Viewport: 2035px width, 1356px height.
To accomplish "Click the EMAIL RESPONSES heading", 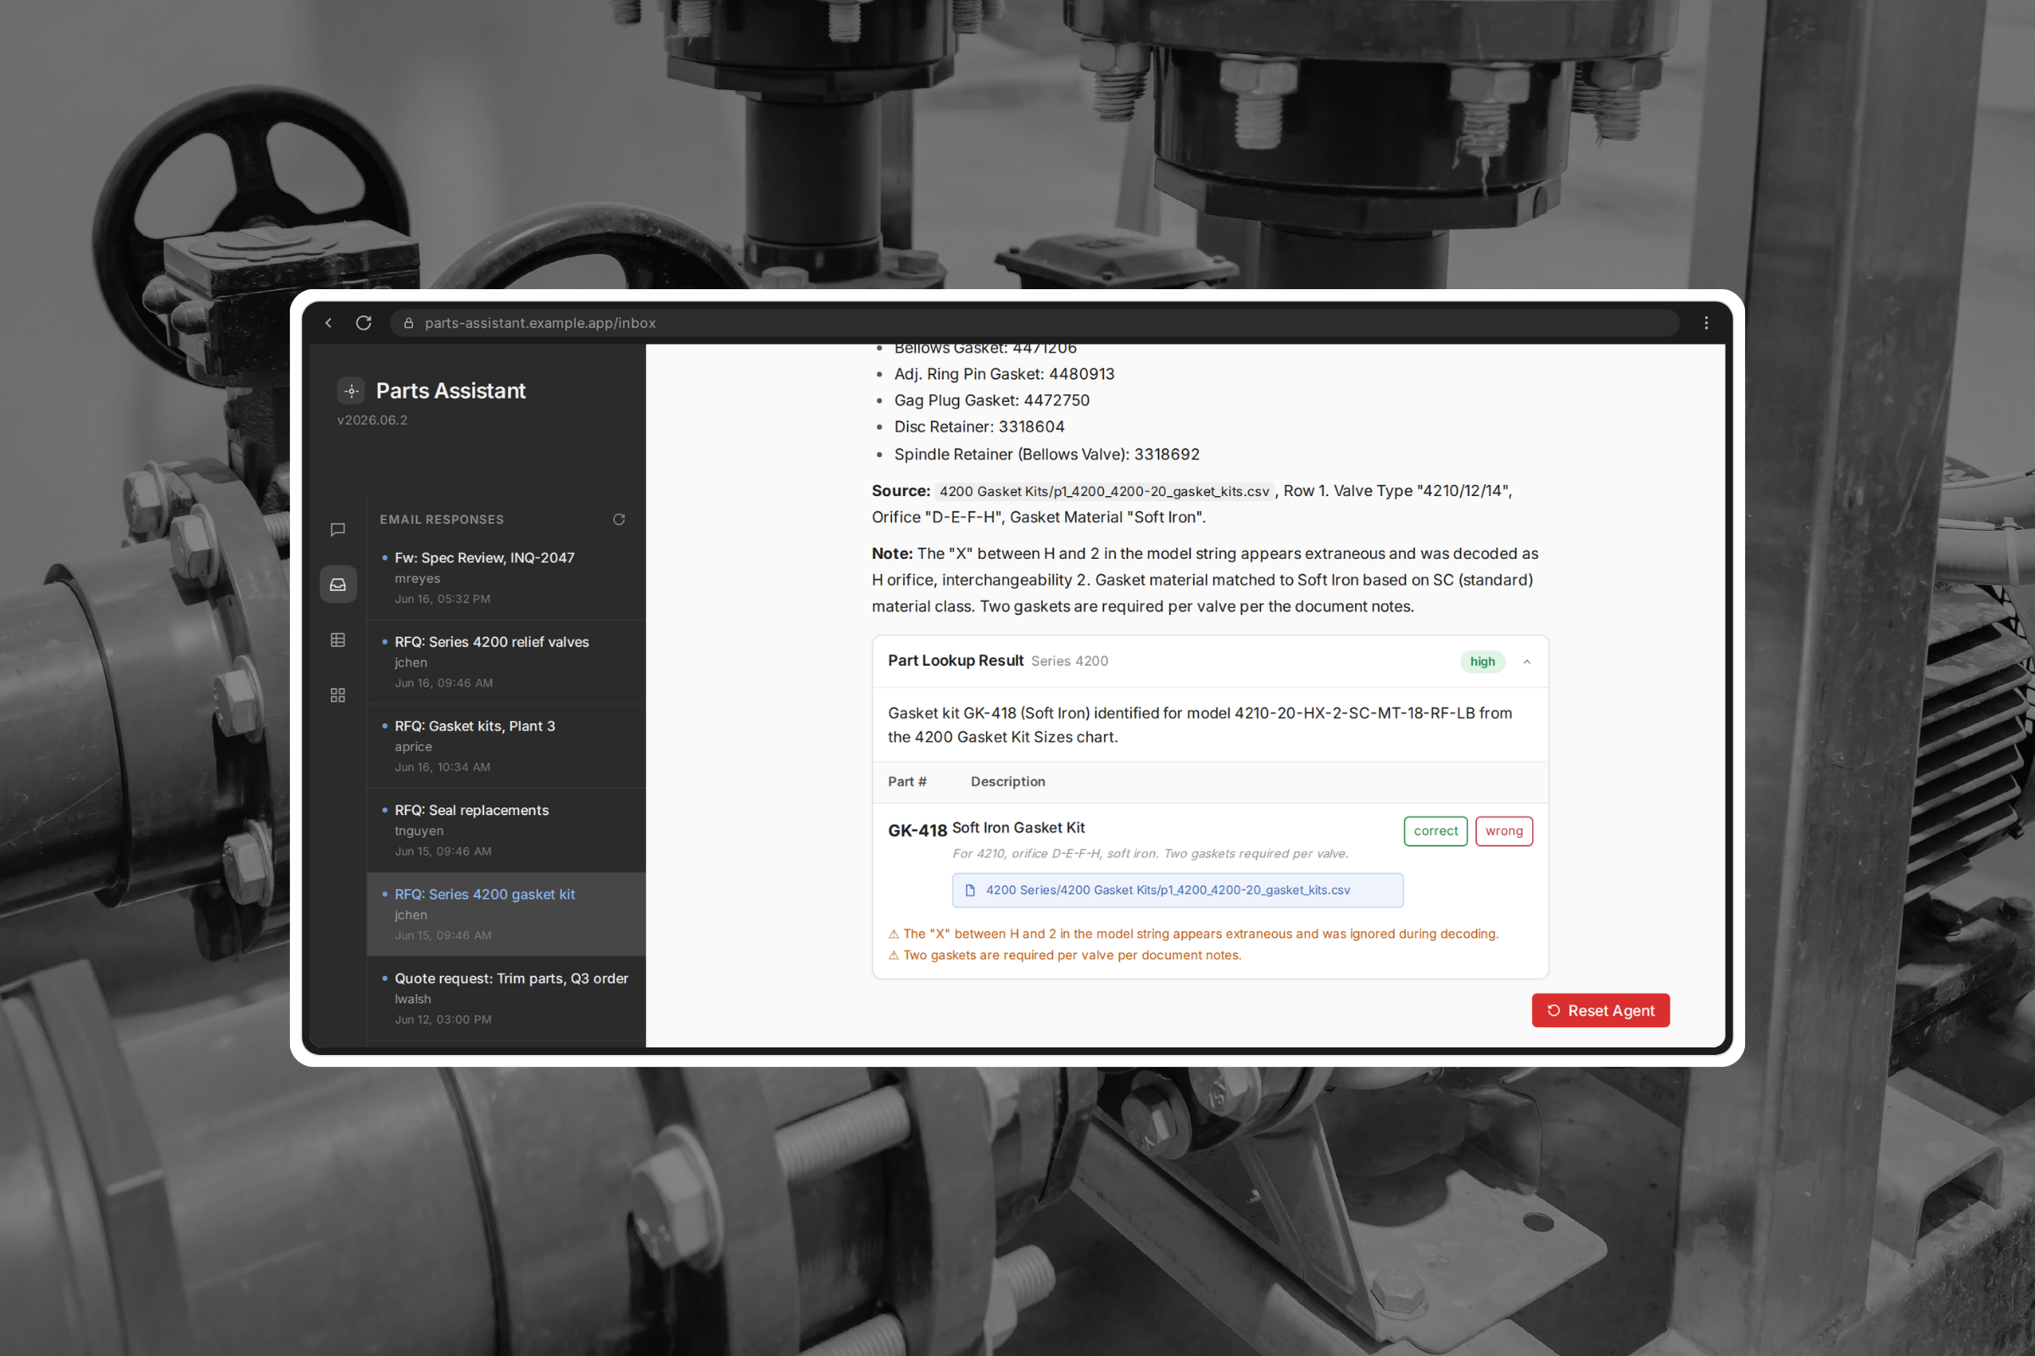I will tap(442, 520).
